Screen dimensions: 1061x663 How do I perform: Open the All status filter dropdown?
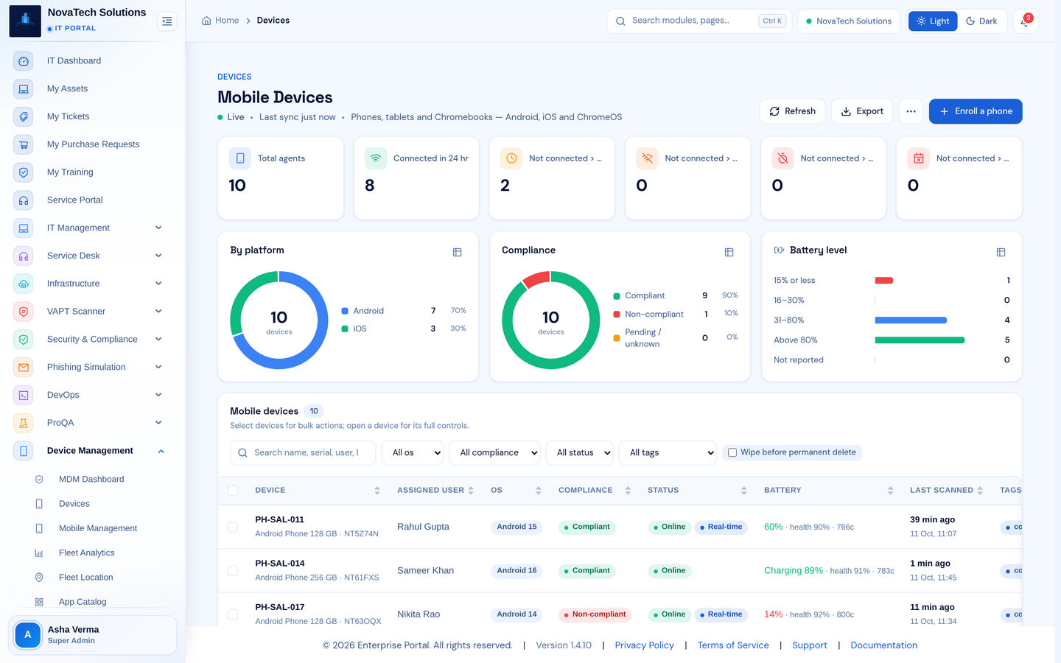[x=579, y=453]
